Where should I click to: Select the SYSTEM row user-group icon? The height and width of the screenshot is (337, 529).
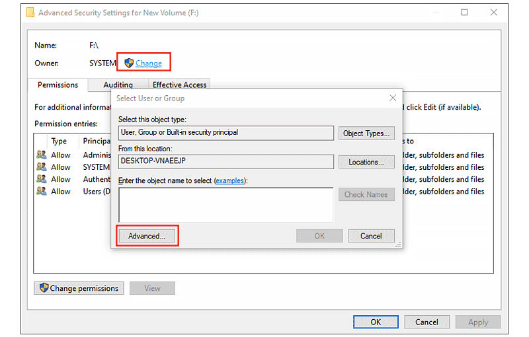[x=42, y=167]
